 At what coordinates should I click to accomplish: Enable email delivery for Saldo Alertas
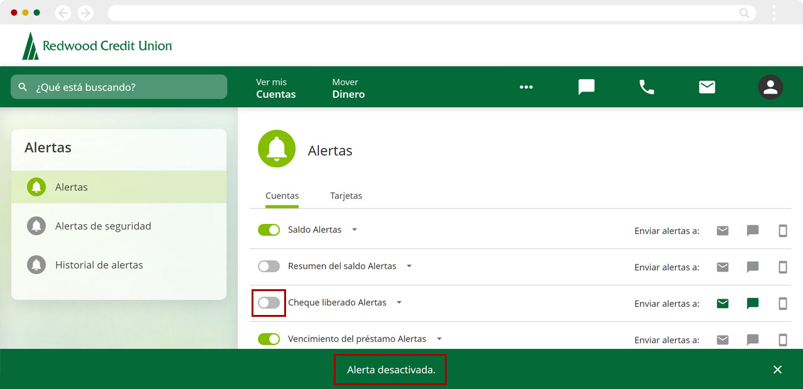(723, 231)
